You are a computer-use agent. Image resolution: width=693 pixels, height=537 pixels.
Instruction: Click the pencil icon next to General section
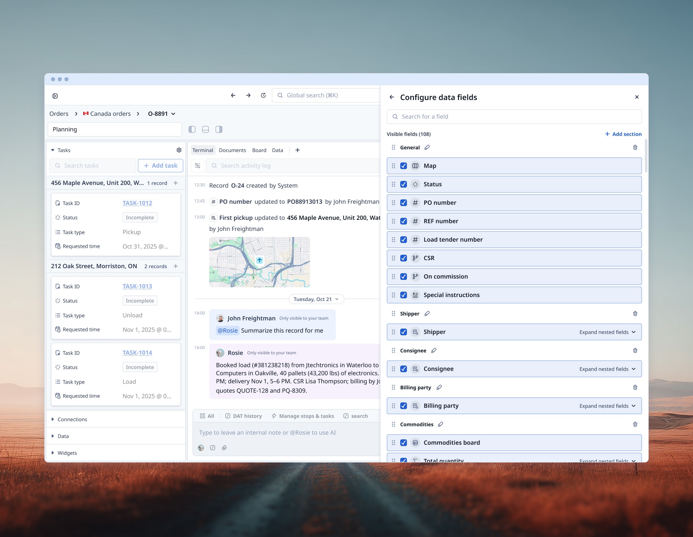pyautogui.click(x=427, y=147)
